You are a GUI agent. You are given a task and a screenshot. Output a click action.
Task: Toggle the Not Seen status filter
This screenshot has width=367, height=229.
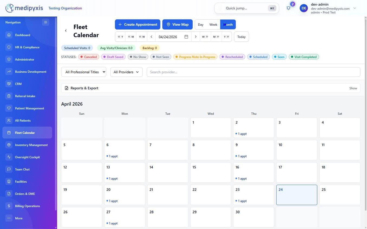pos(161,57)
